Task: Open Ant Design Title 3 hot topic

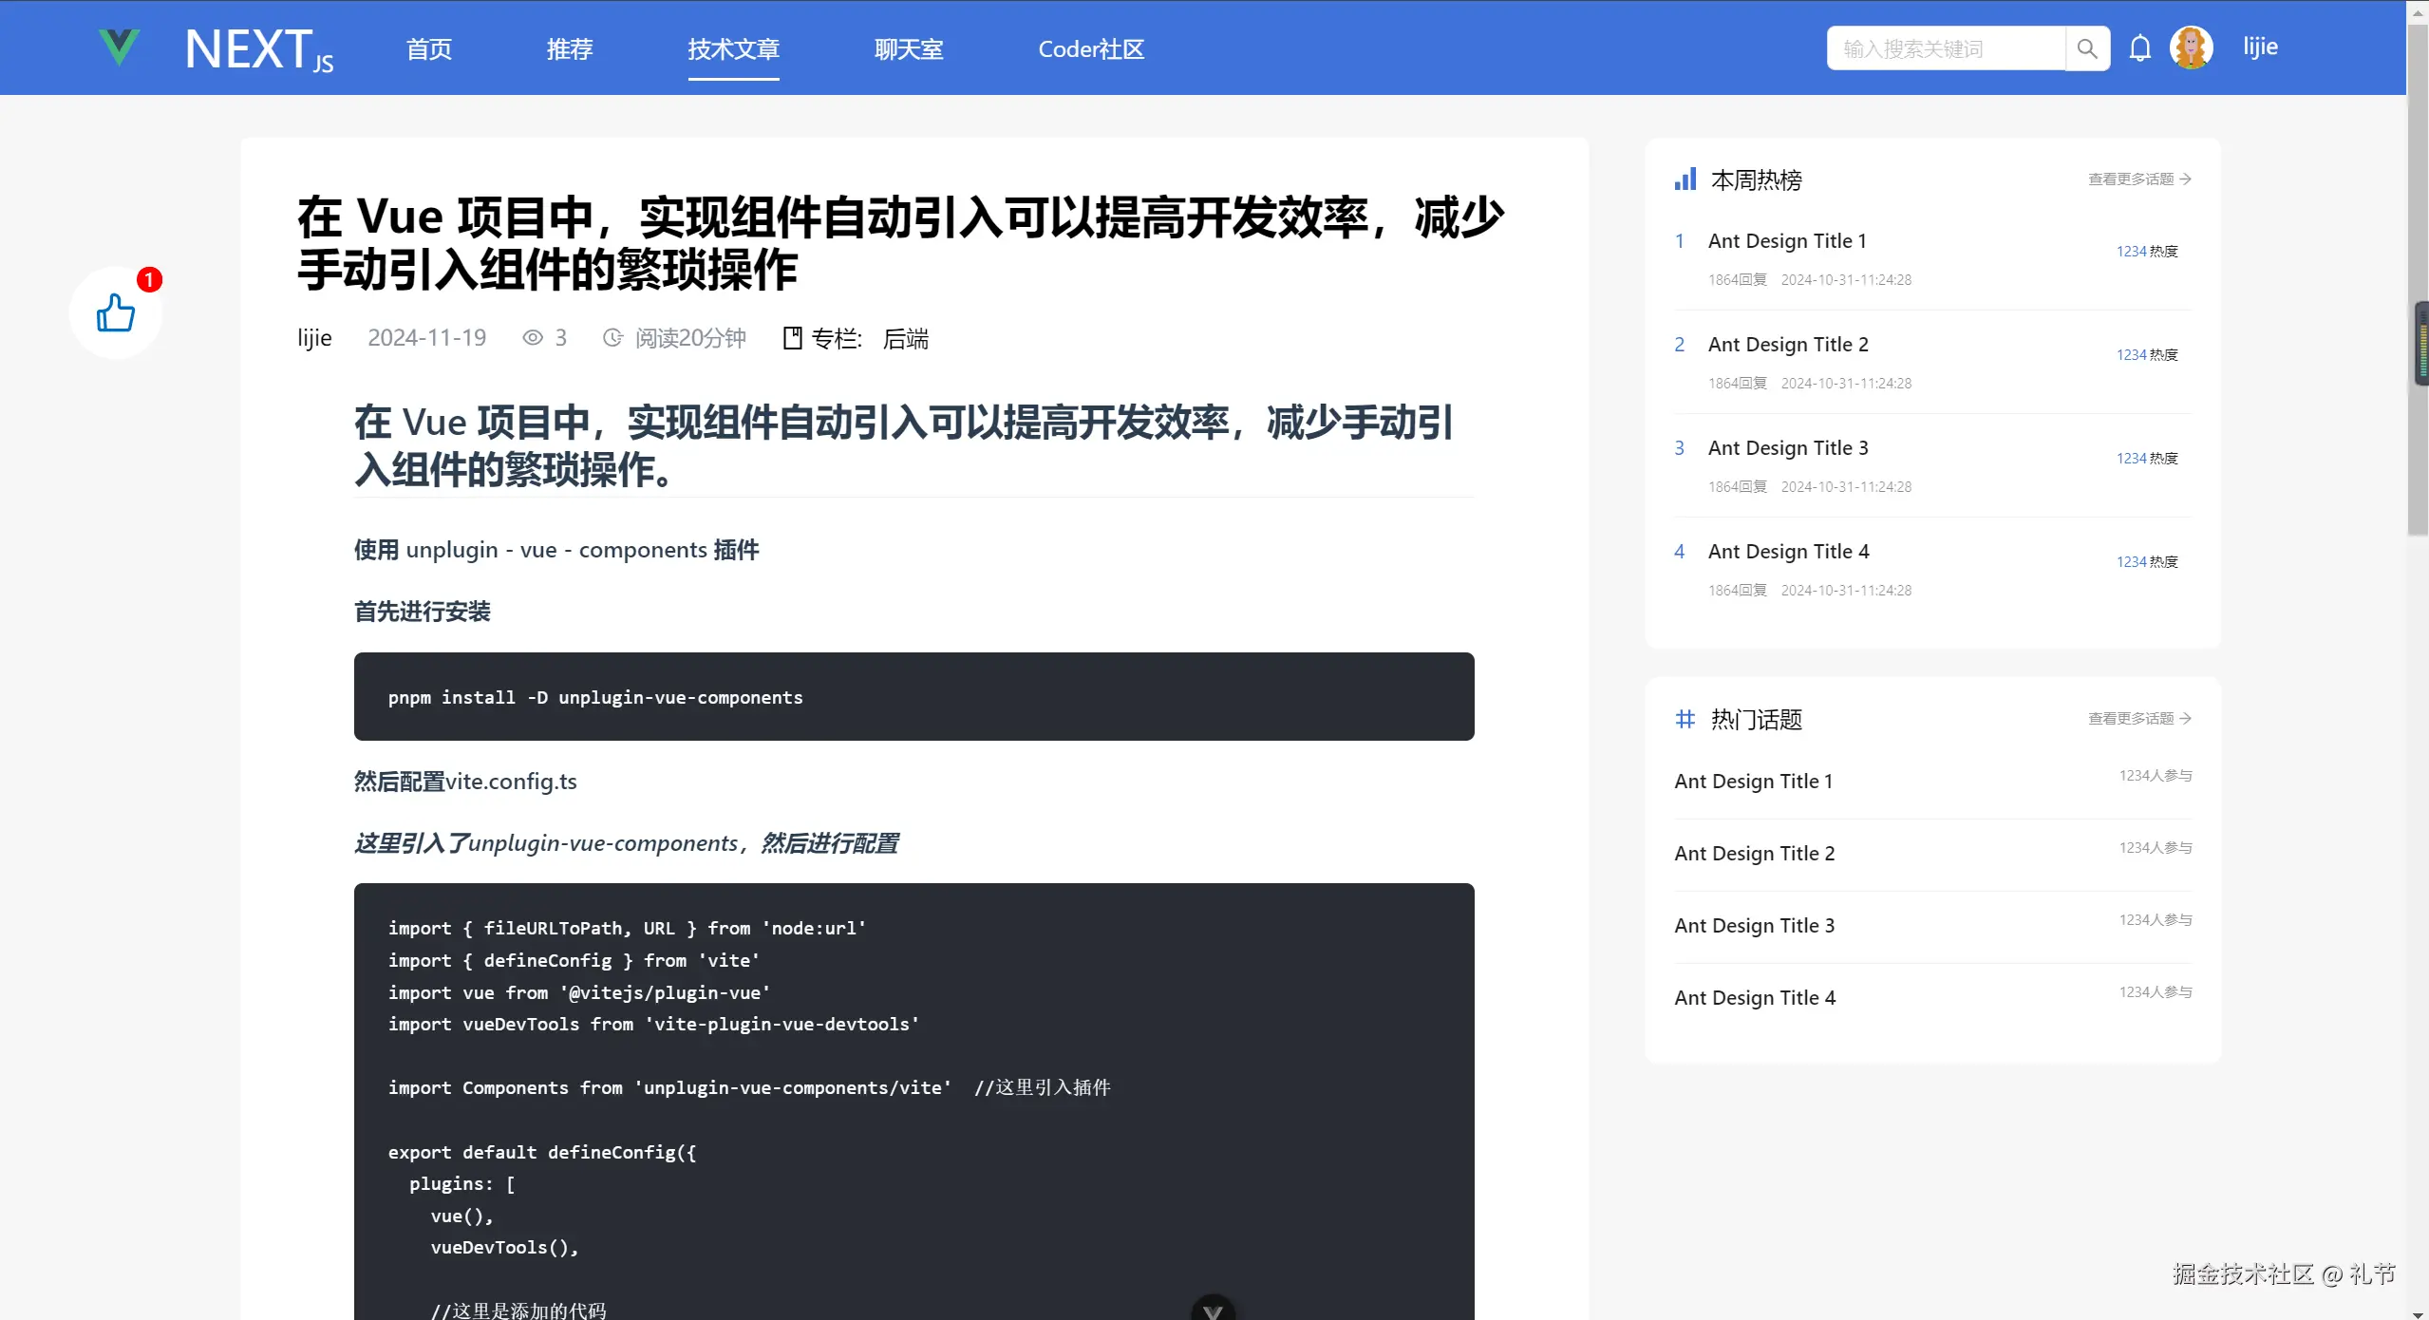Action: point(1754,926)
